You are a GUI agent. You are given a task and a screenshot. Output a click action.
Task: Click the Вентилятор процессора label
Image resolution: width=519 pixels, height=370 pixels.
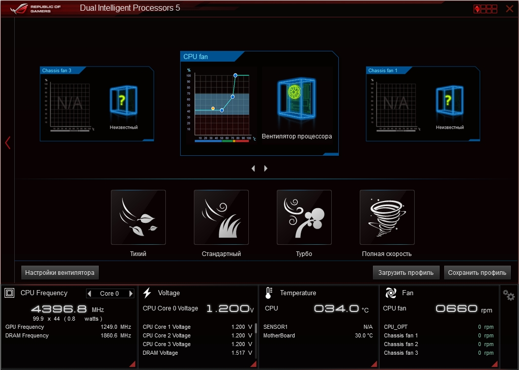pyautogui.click(x=297, y=136)
